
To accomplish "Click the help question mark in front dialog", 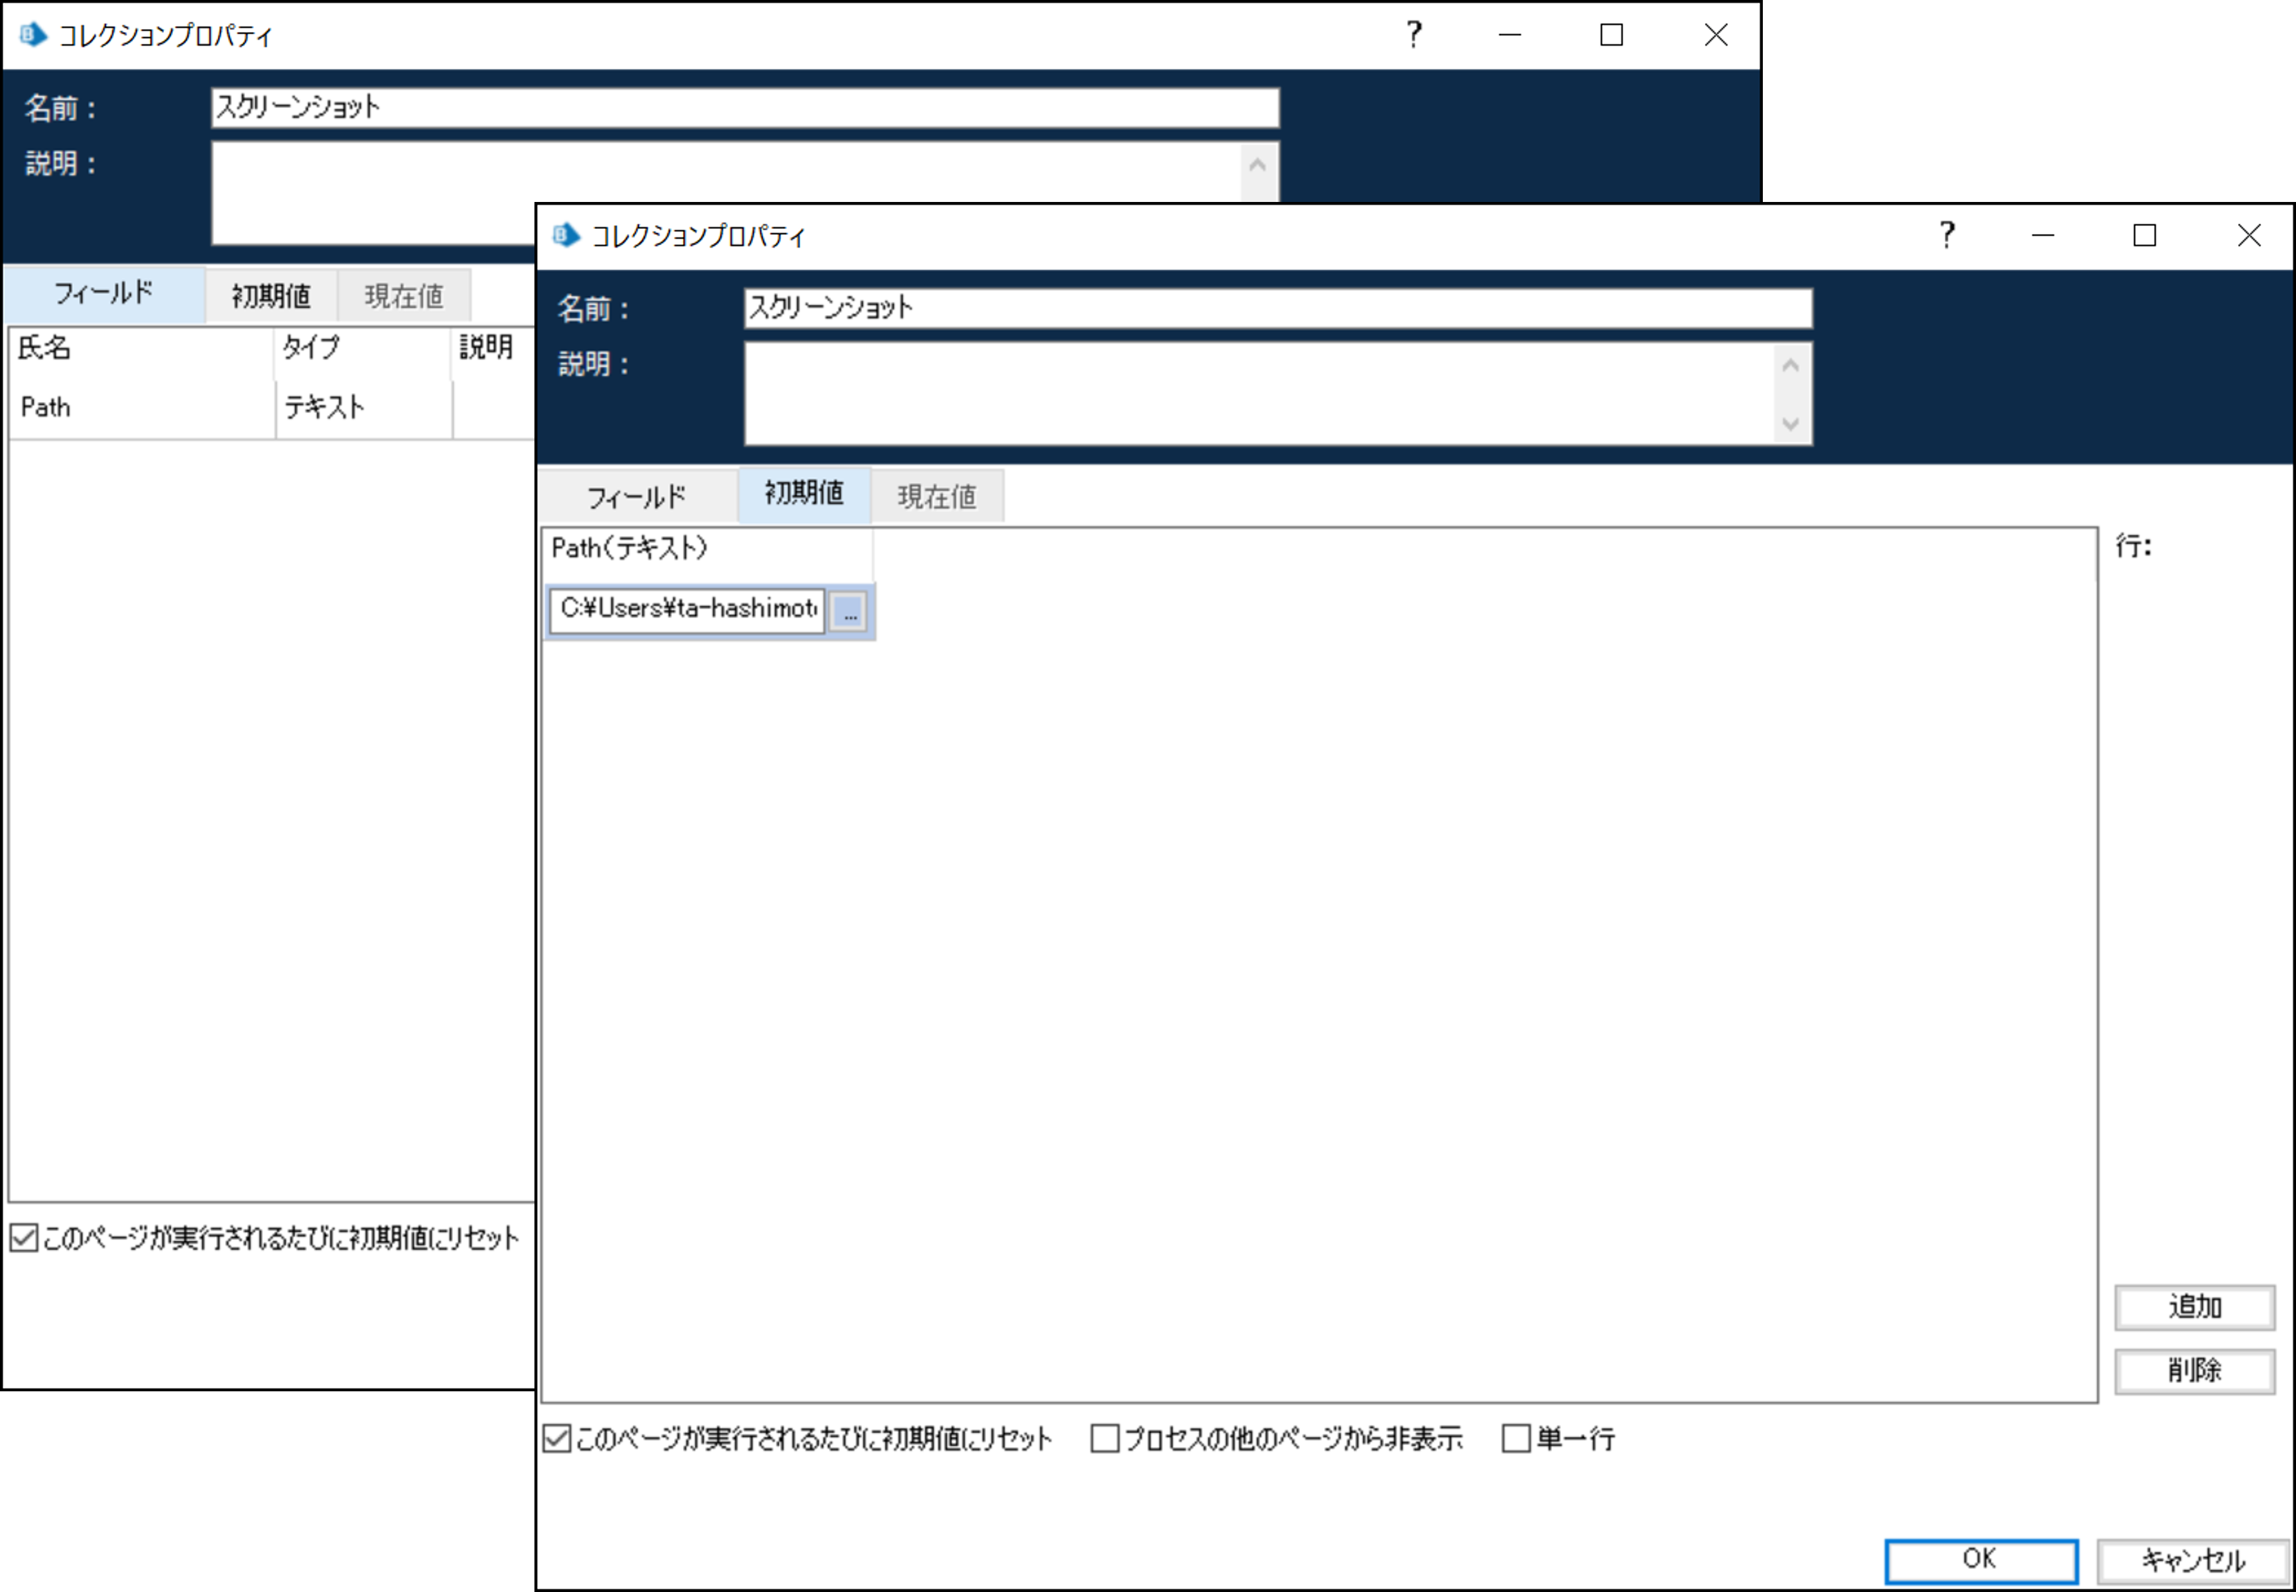I will click(1946, 235).
